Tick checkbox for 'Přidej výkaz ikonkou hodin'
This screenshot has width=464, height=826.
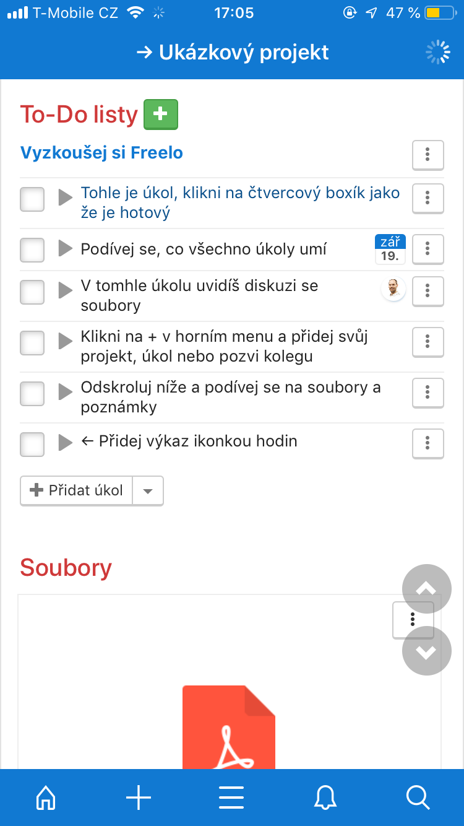pyautogui.click(x=32, y=443)
